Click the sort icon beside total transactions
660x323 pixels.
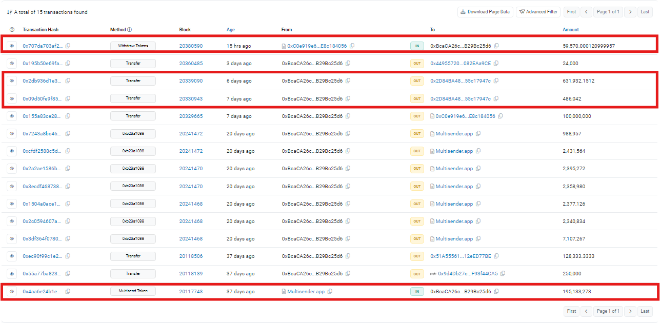click(x=10, y=12)
